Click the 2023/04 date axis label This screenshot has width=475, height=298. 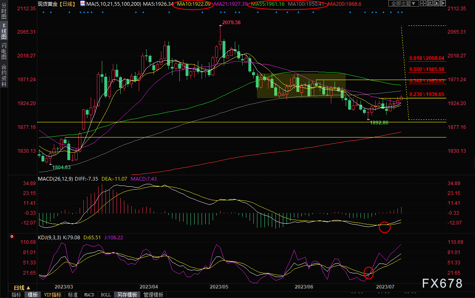[149, 287]
